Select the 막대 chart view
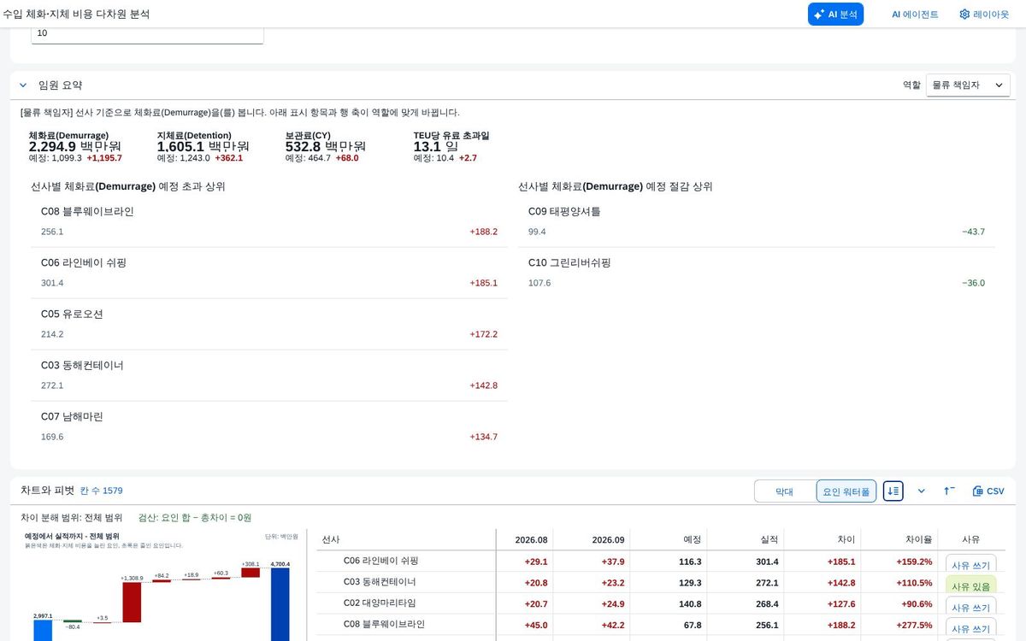The image size is (1026, 641). tap(785, 491)
